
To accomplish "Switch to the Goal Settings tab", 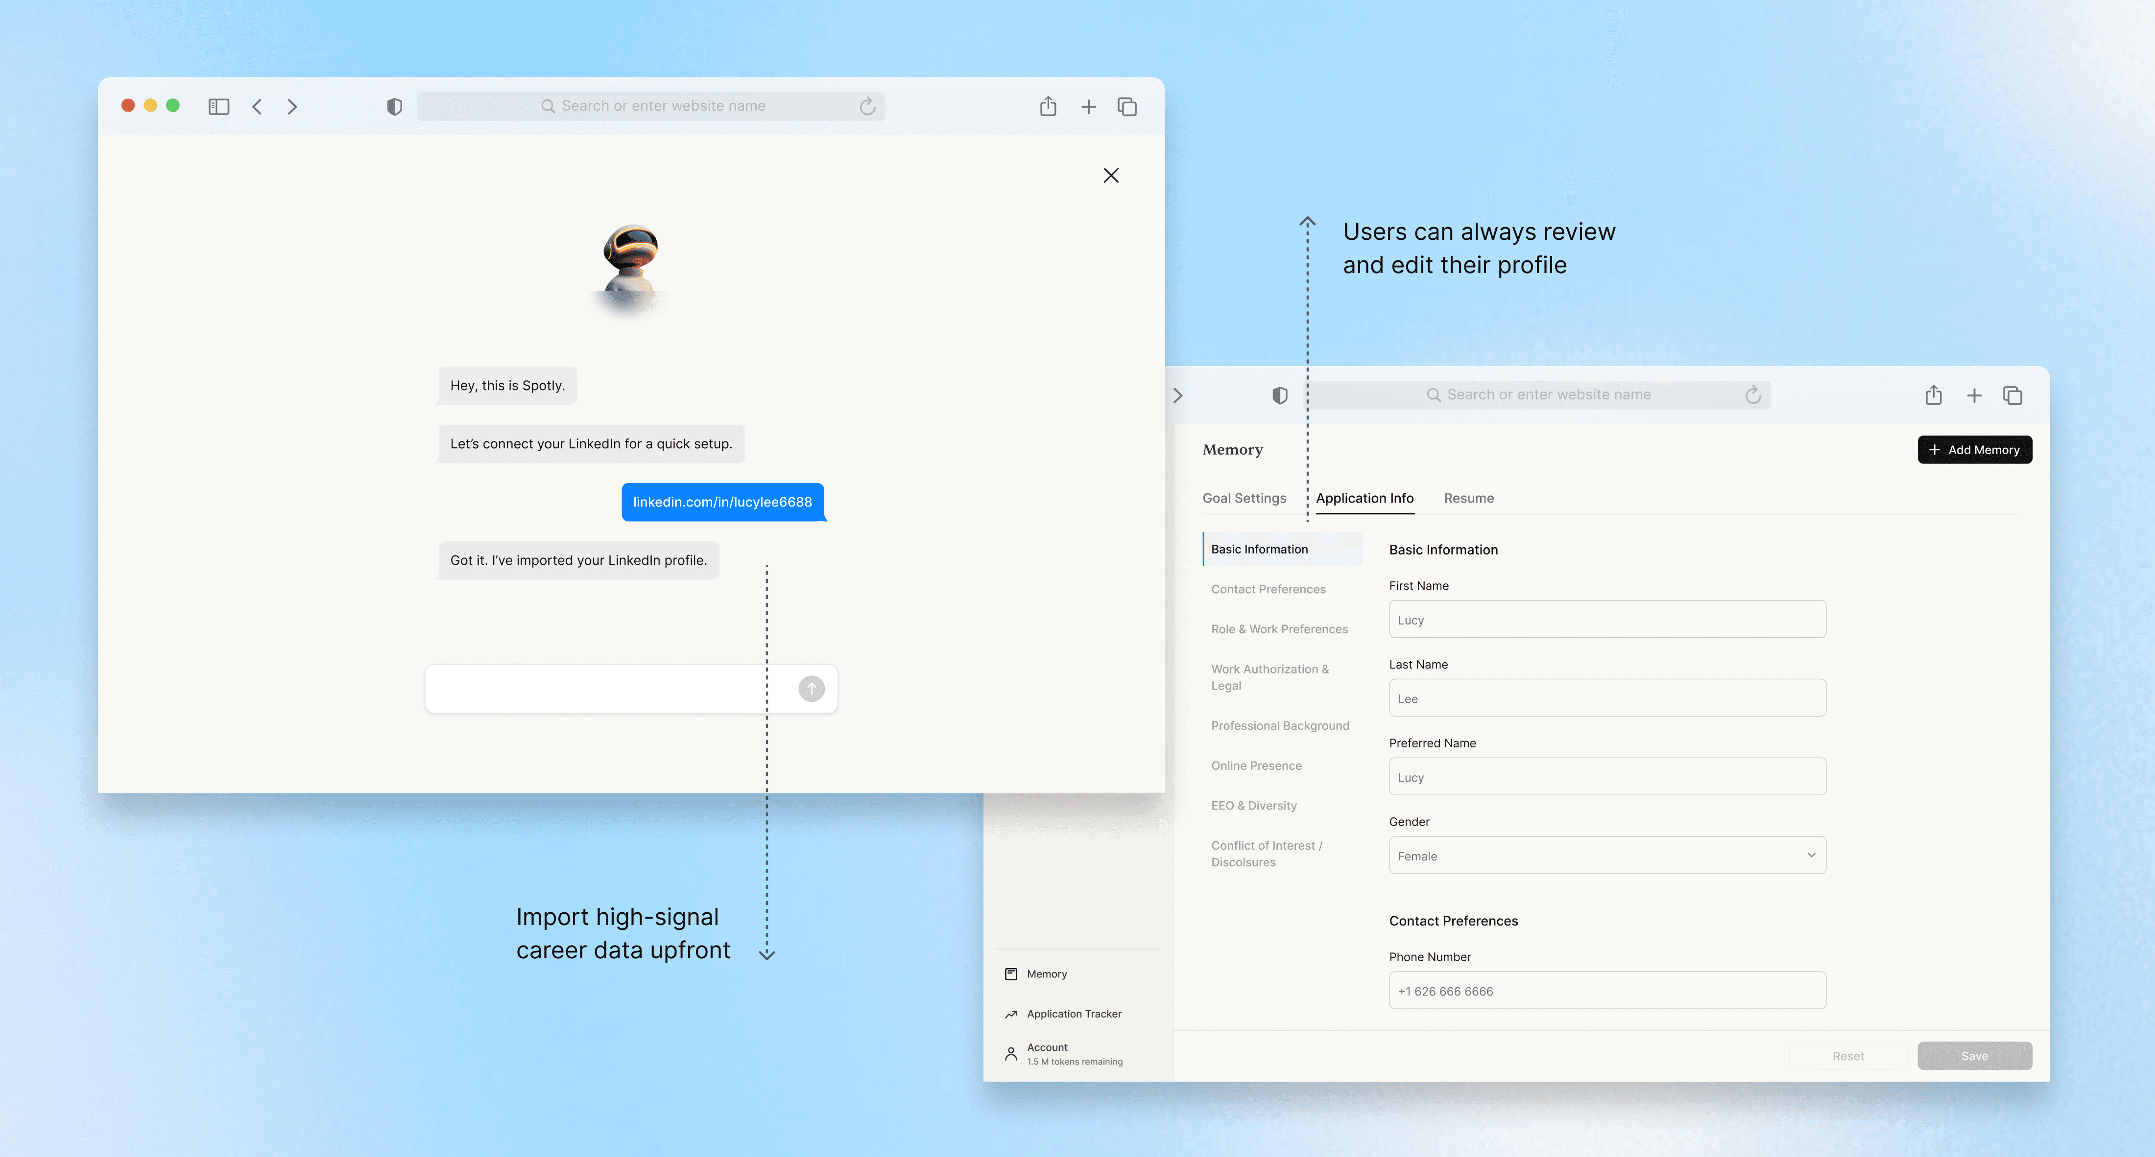I will 1244,498.
